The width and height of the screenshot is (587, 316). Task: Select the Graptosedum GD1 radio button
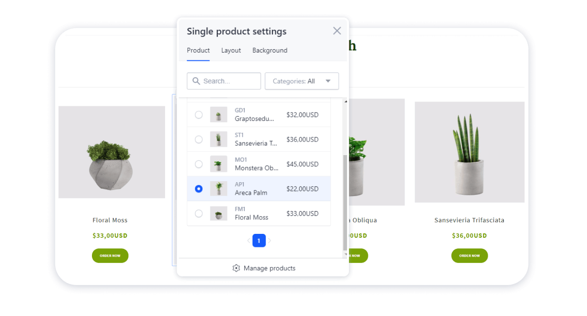click(x=198, y=115)
